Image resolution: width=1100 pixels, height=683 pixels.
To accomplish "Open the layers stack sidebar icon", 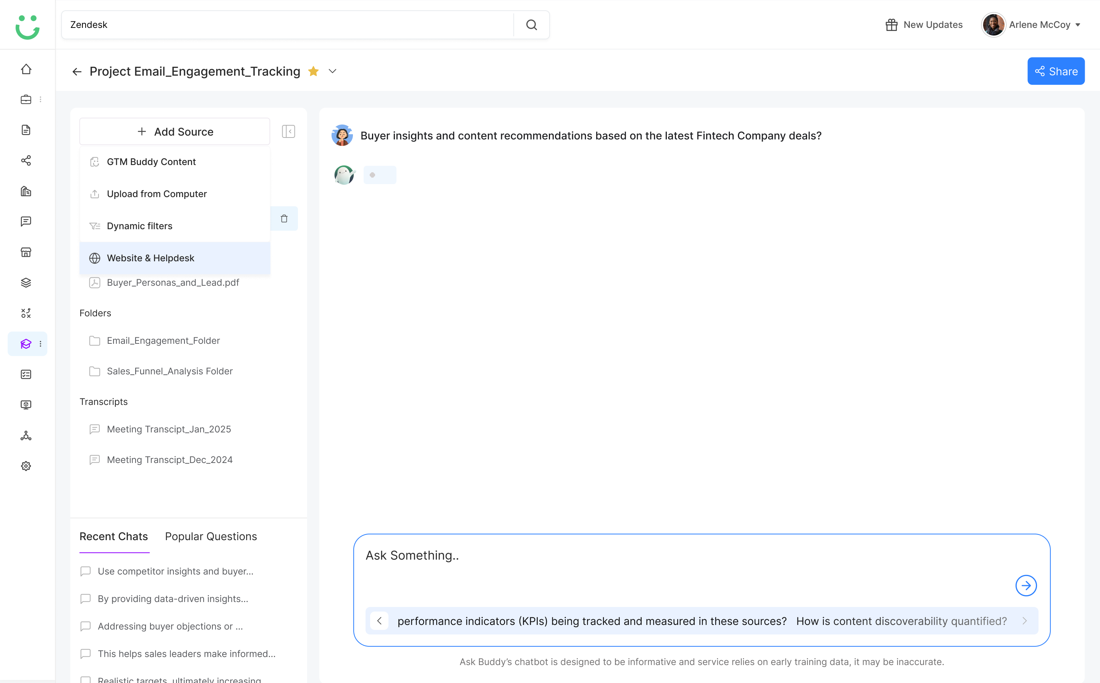I will pyautogui.click(x=26, y=283).
